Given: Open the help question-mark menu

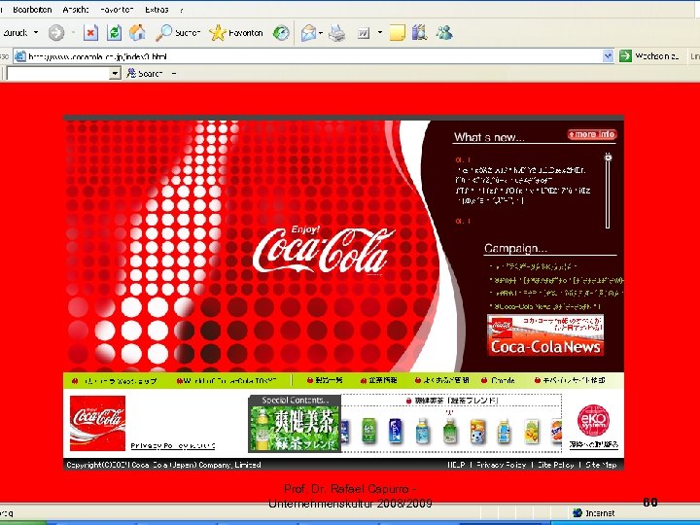Looking at the screenshot, I should 182,10.
